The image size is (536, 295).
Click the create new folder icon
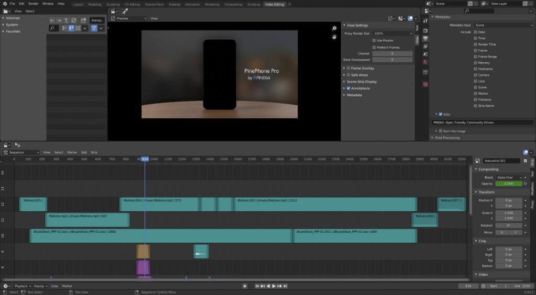[83, 20]
